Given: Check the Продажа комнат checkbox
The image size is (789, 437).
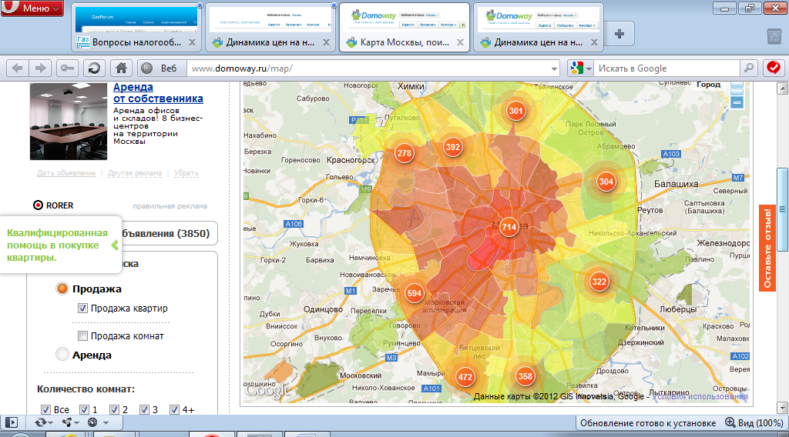Looking at the screenshot, I should [x=82, y=335].
